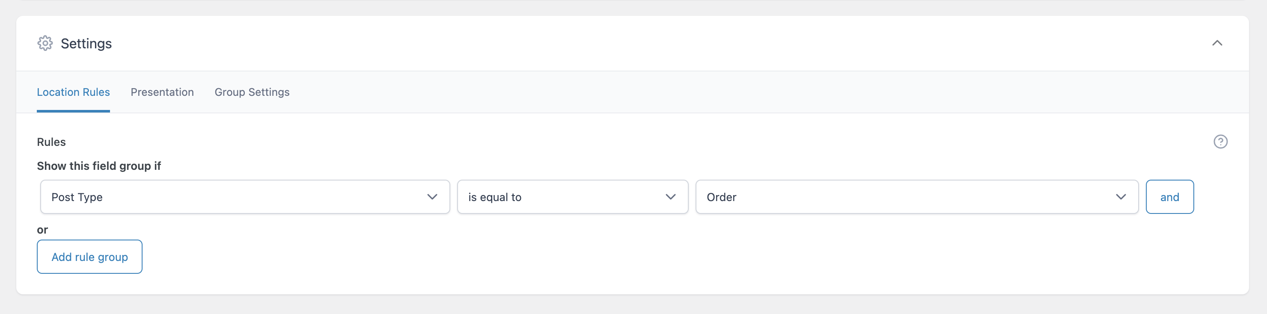Open the Order value dropdown
This screenshot has height=314, width=1267.
[916, 196]
